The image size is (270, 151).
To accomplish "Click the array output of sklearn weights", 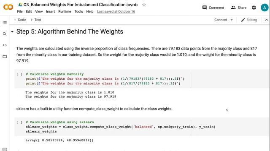I will (59, 140).
